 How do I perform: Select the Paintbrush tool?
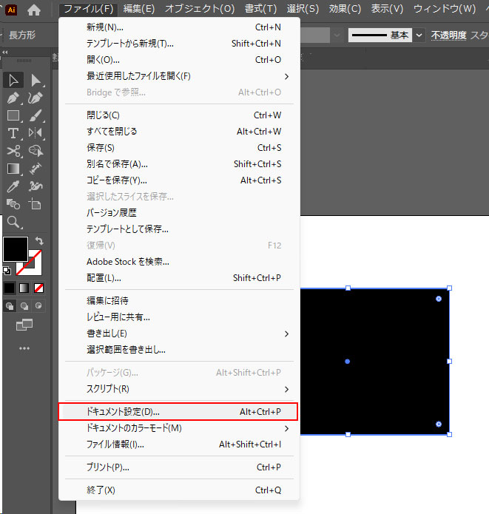36,115
